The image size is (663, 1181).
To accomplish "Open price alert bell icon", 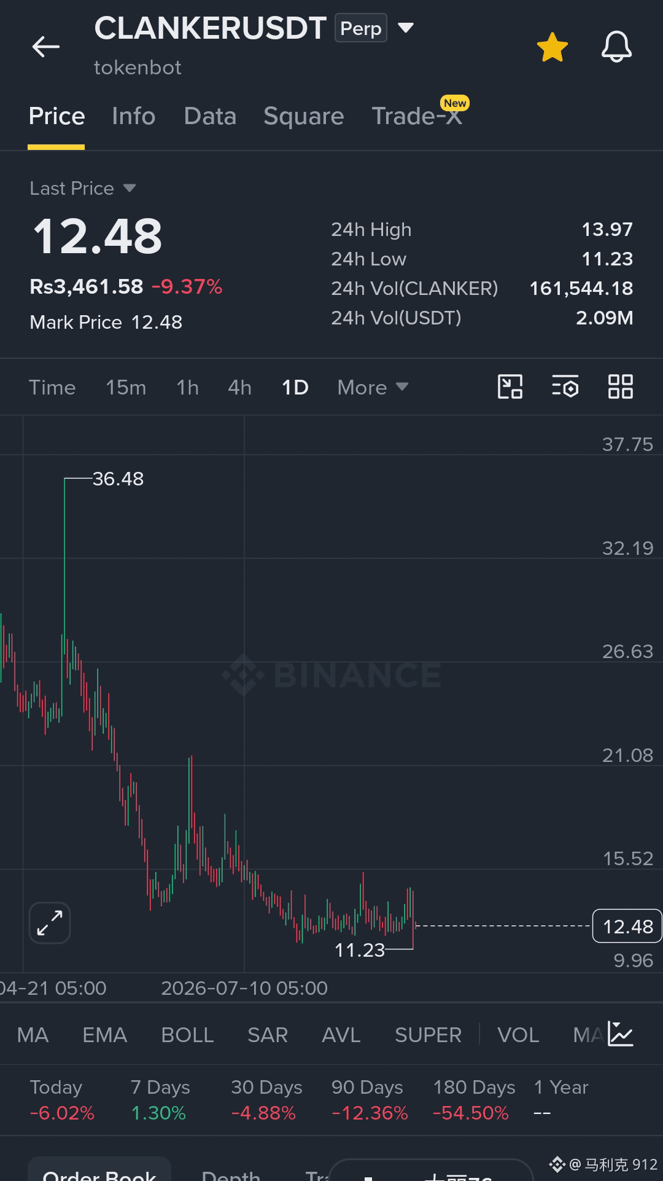I will (616, 47).
